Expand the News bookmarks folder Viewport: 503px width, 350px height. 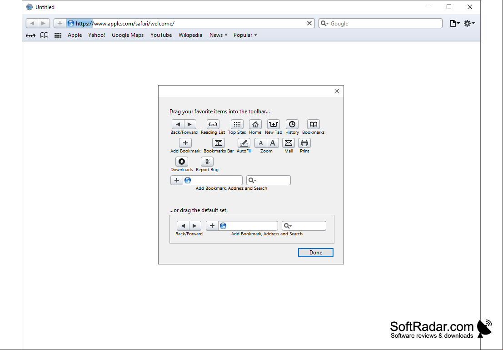click(x=219, y=35)
